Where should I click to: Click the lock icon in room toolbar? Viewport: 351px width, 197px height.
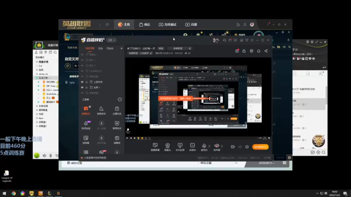[x=244, y=51]
